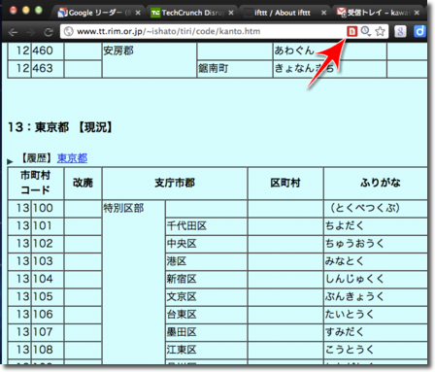
Task: Reload the current page
Action: coord(49,32)
